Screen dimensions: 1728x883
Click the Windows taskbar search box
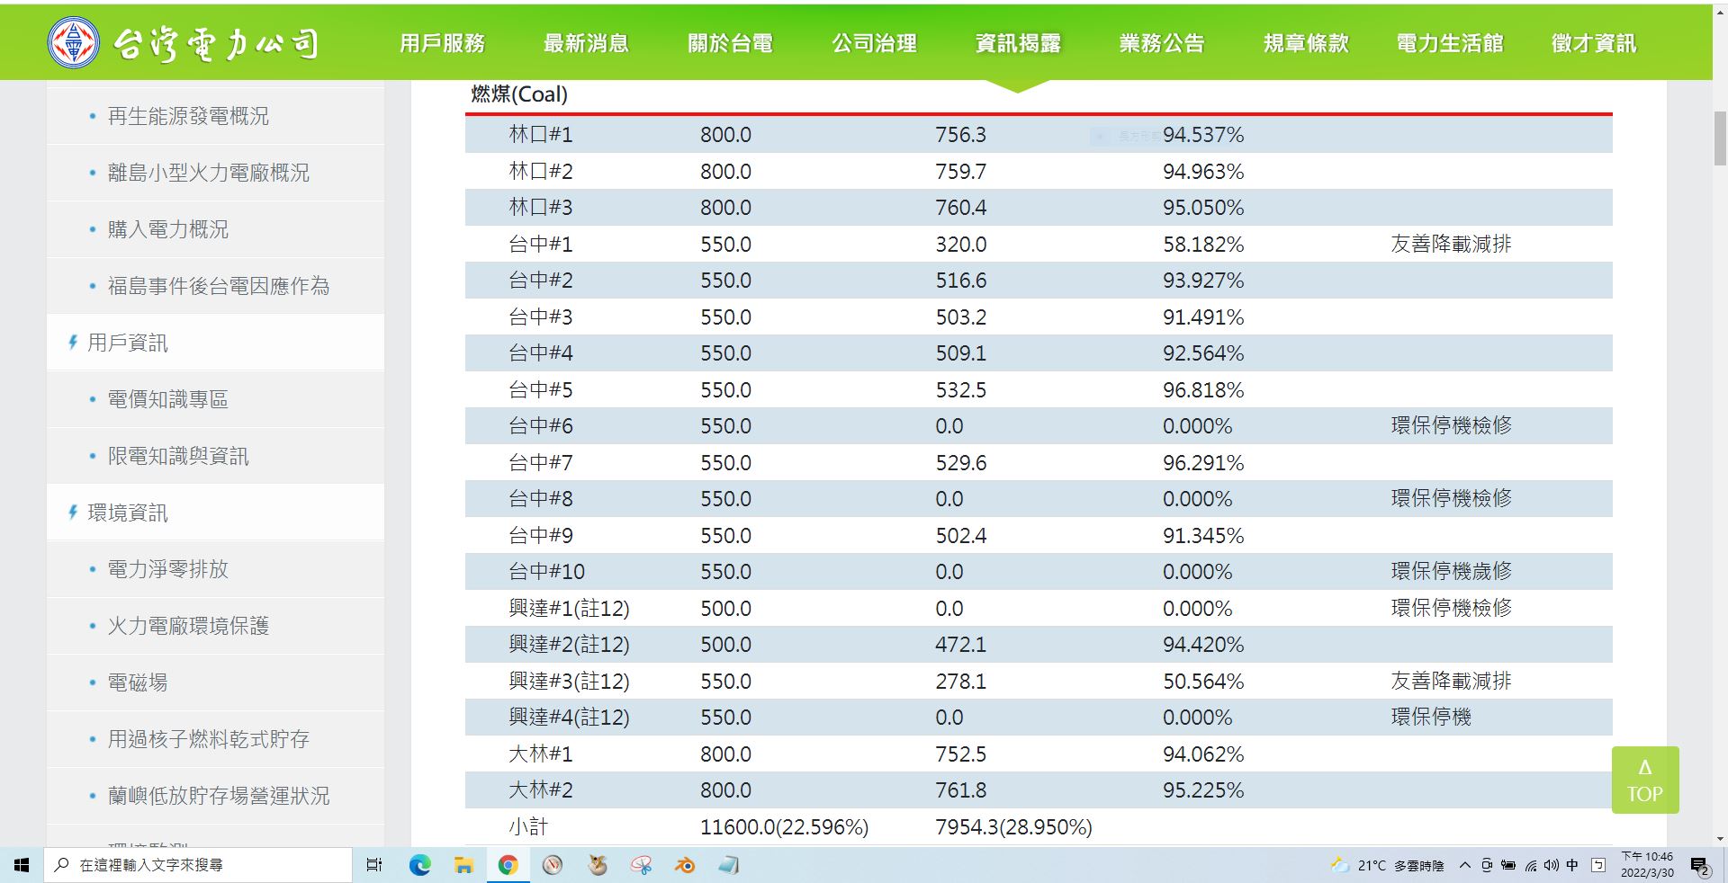198,865
